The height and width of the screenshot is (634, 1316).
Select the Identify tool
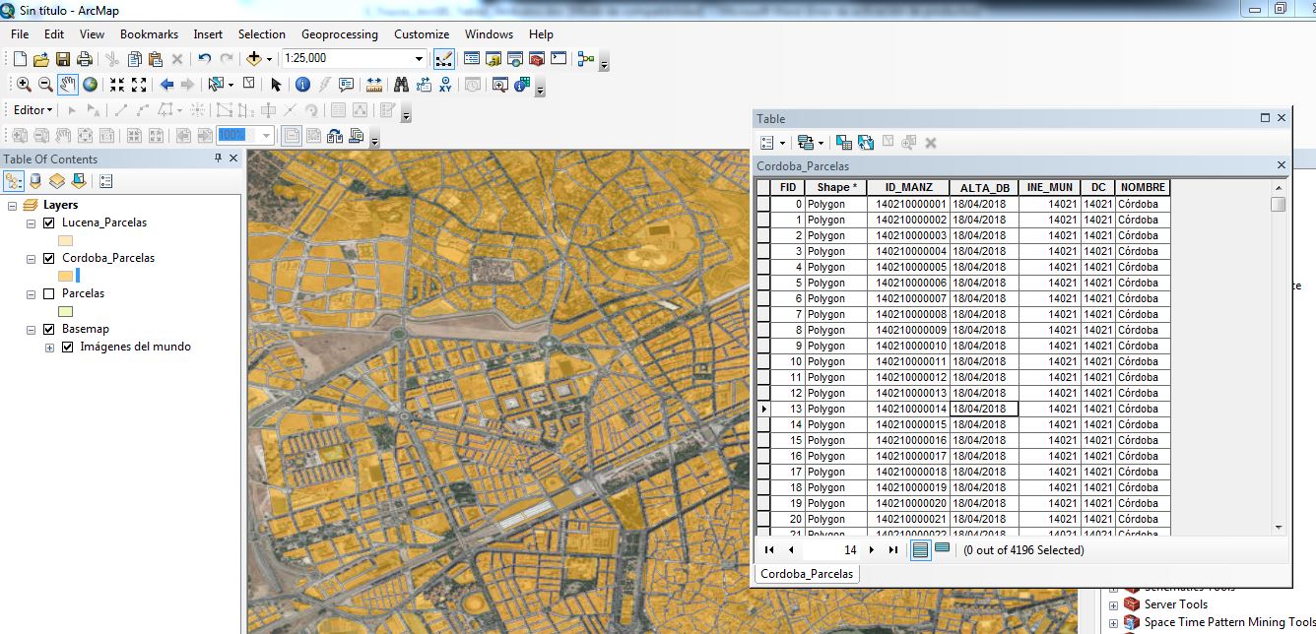coord(303,85)
